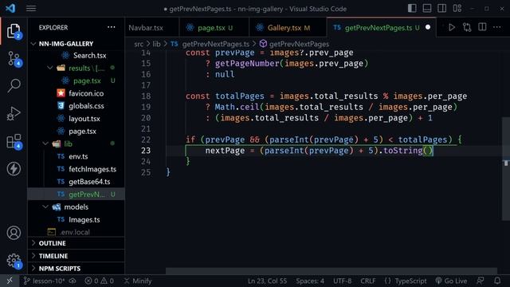Open the Manage gear icon
This screenshot has height=287, width=510.
click(x=14, y=261)
